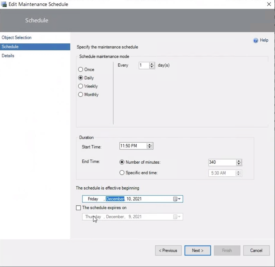This screenshot has width=275, height=267.
Task: Click the day 10 in beginning date
Action: pyautogui.click(x=129, y=199)
